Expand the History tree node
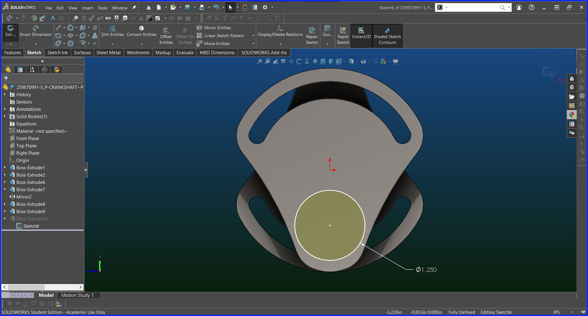 pos(5,95)
